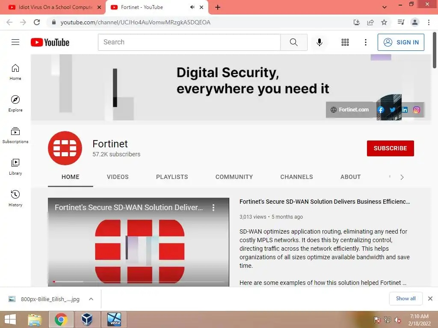
Task: Click the network tray icon
Action: point(387,320)
